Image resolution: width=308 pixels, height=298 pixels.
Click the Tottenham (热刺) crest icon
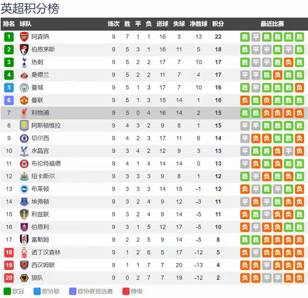pos(24,62)
